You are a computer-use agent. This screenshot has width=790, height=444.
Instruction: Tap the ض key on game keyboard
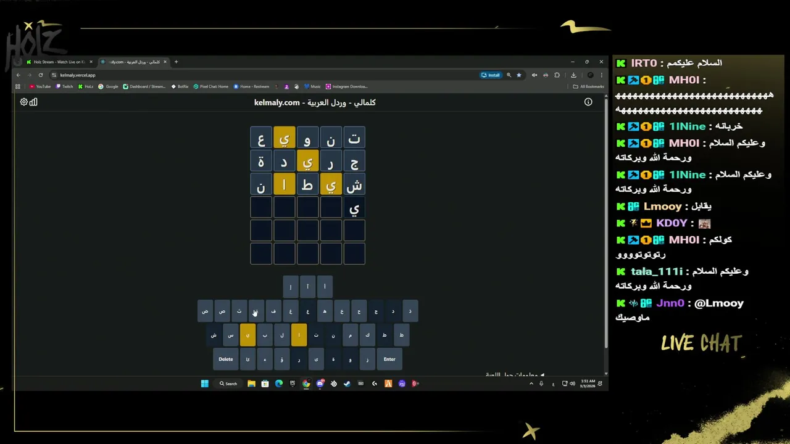click(x=205, y=311)
